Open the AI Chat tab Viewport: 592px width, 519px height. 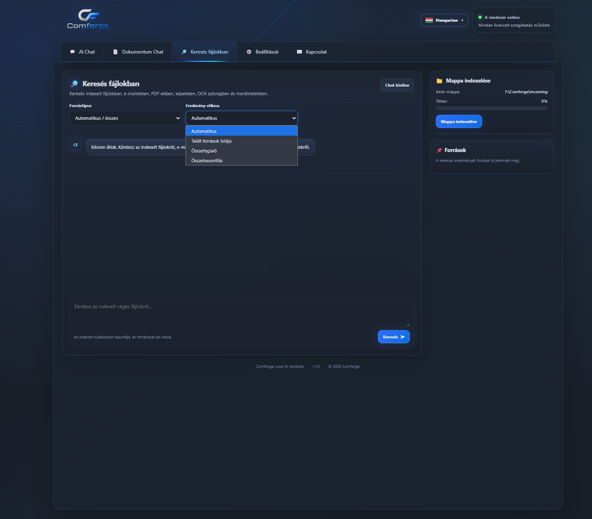click(x=82, y=52)
